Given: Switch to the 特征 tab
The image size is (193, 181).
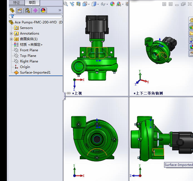Looking at the screenshot, I should [x=17, y=3].
